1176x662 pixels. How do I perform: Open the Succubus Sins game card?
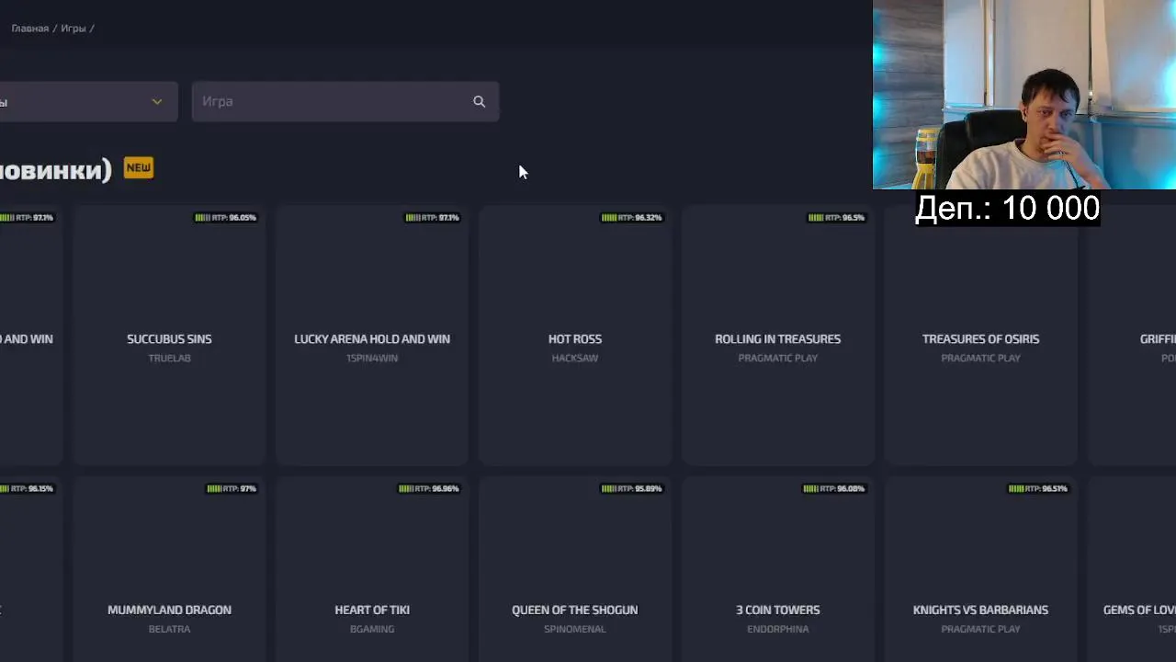[169, 335]
